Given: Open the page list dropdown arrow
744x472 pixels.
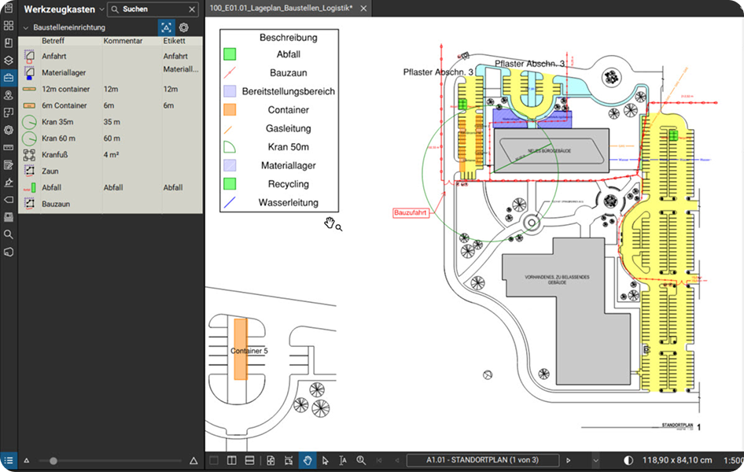Looking at the screenshot, I should click(x=595, y=460).
